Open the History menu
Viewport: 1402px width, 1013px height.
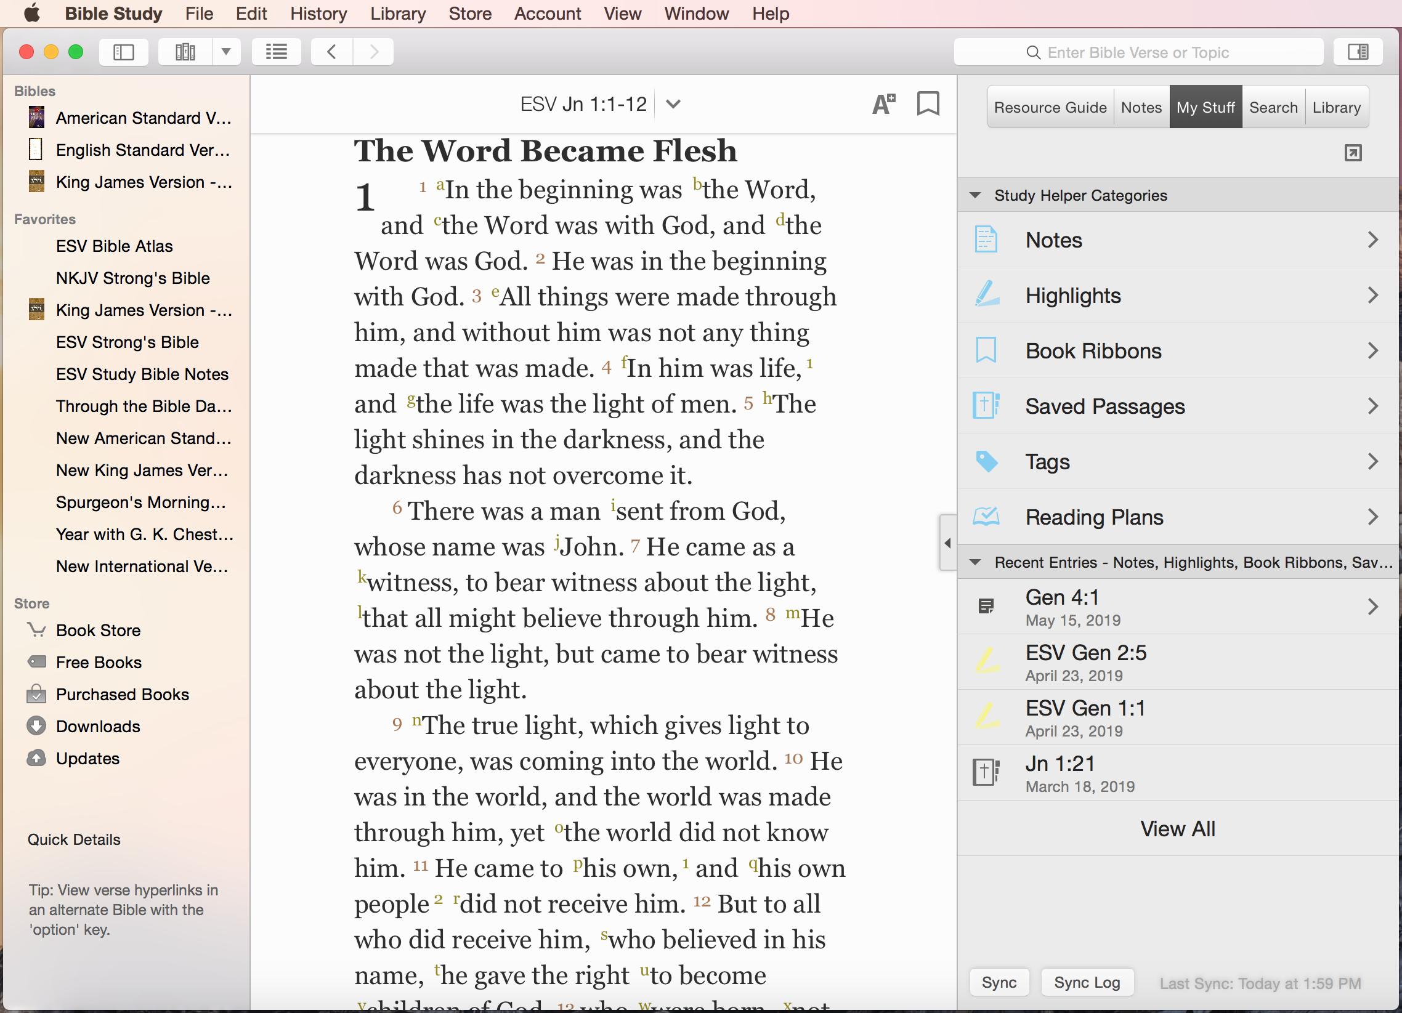(x=318, y=14)
